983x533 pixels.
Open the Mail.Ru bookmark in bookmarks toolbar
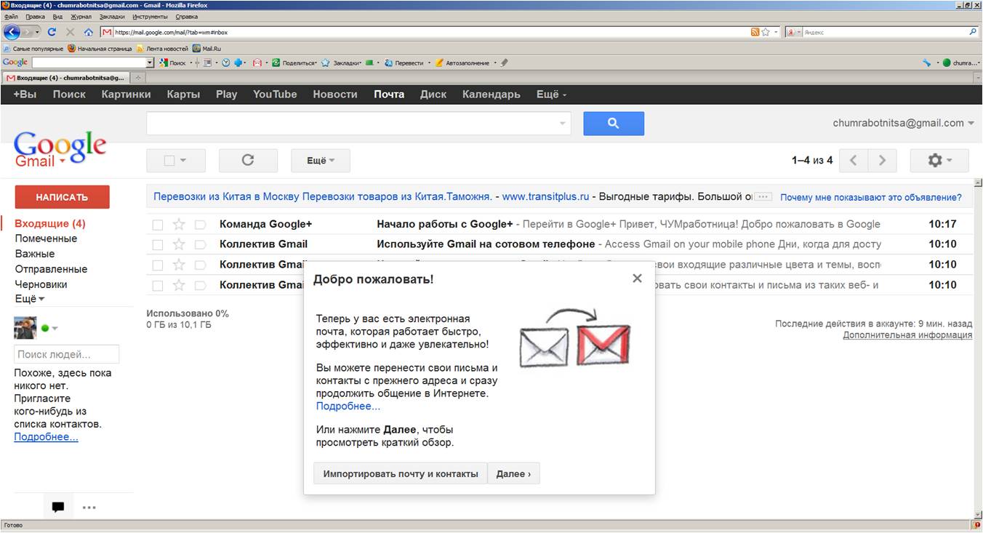[x=206, y=49]
